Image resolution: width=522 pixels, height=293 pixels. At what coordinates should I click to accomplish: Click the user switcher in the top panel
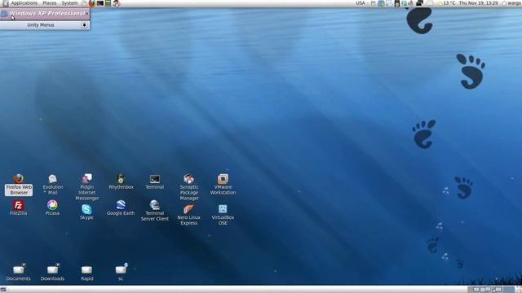coord(511,3)
